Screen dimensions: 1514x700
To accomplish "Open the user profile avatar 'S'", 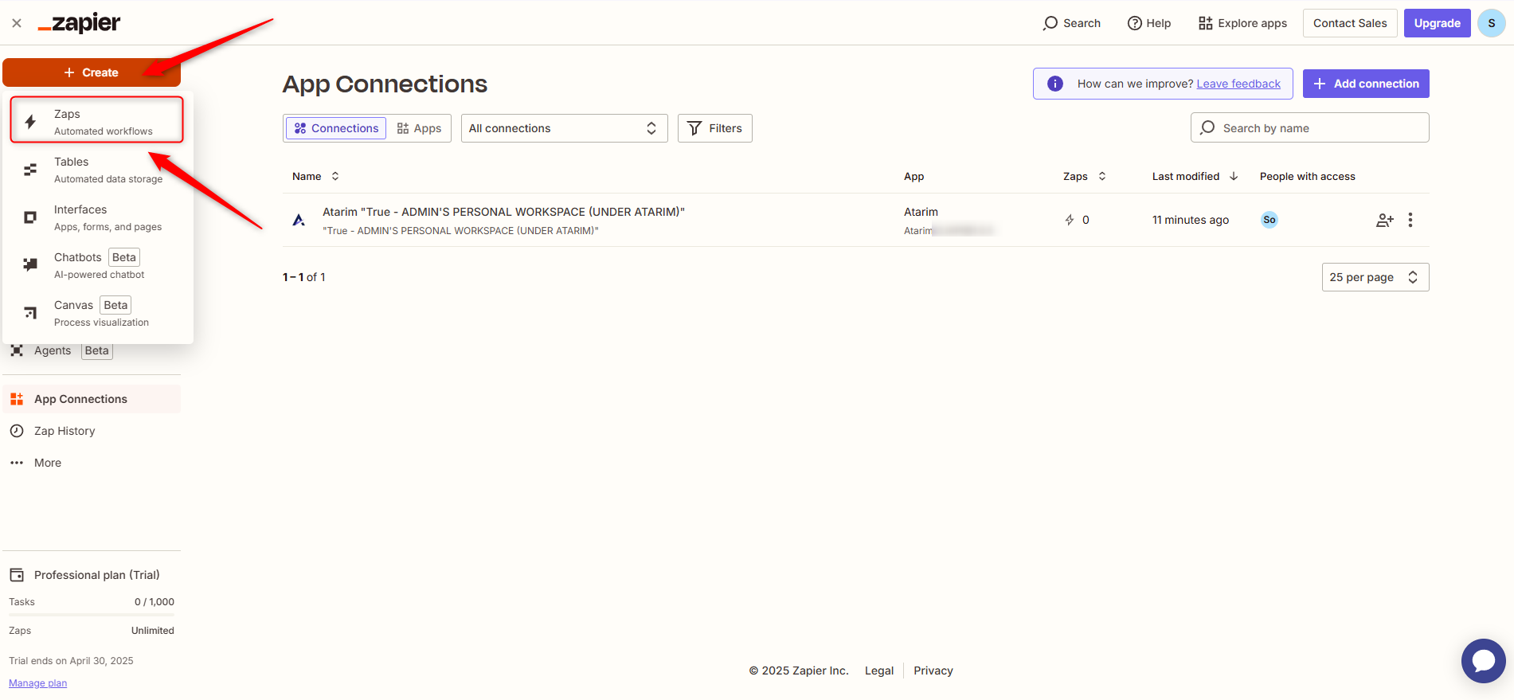I will (x=1491, y=23).
